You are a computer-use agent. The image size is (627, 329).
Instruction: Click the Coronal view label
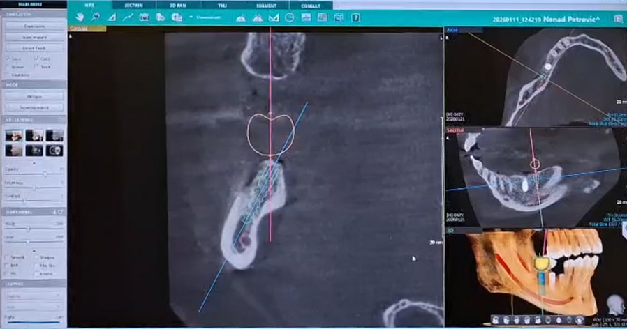[79, 29]
